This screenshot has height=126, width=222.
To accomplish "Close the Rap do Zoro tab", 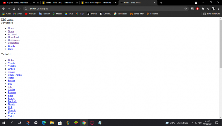I will point(38,3).
